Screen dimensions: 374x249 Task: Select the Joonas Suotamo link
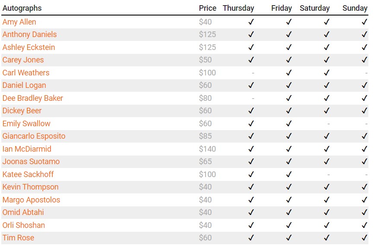pyautogui.click(x=31, y=162)
